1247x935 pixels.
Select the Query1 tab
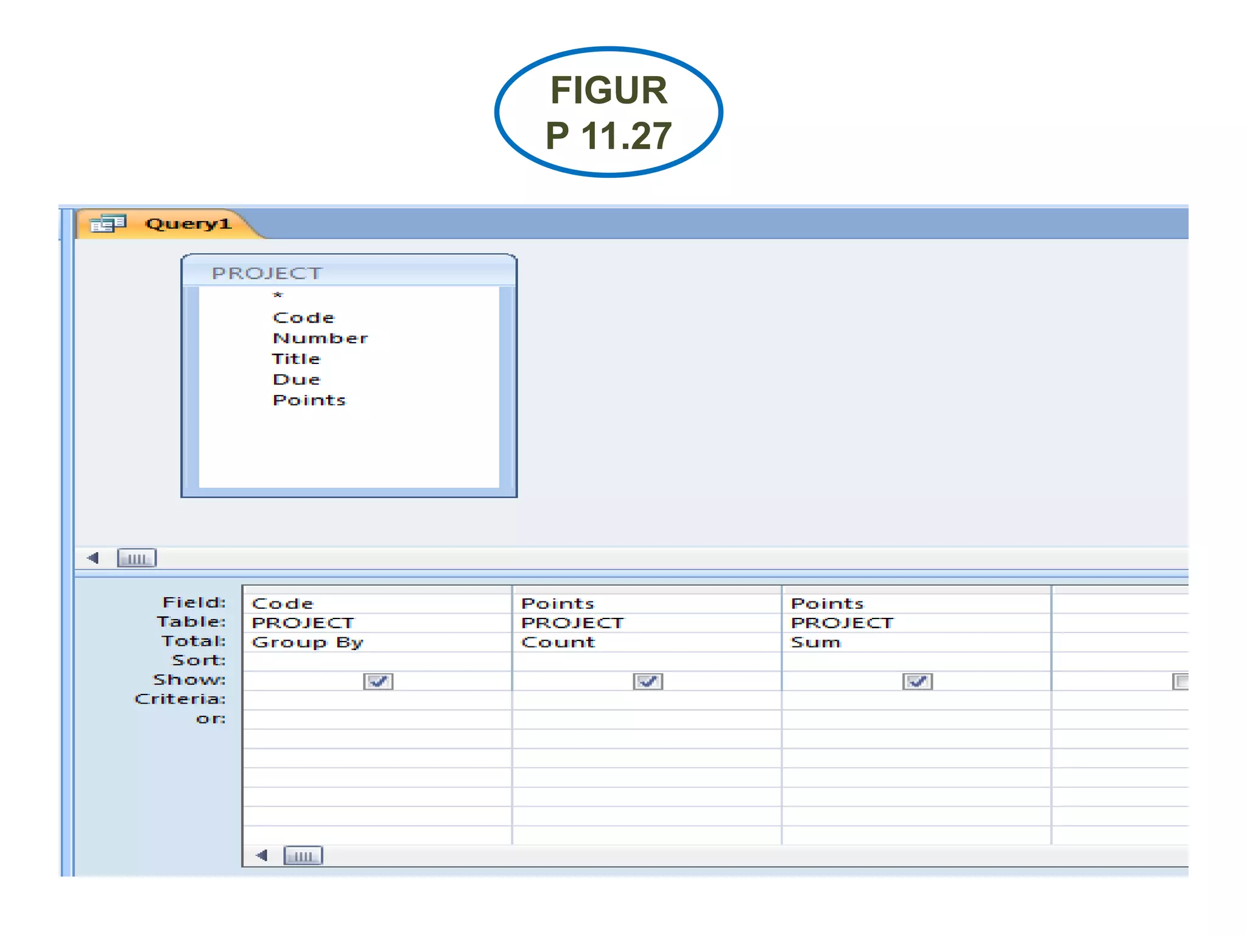coord(188,224)
